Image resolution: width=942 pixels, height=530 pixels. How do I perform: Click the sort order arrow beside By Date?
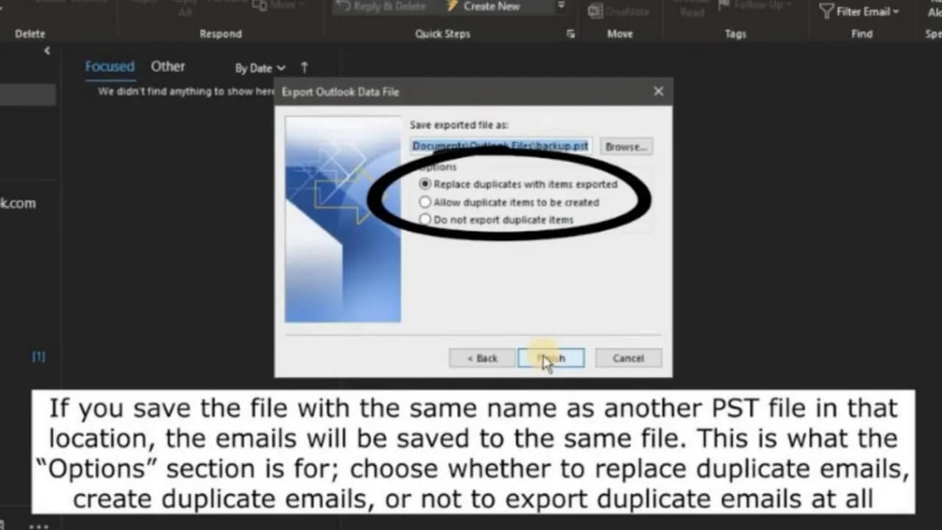[x=303, y=68]
